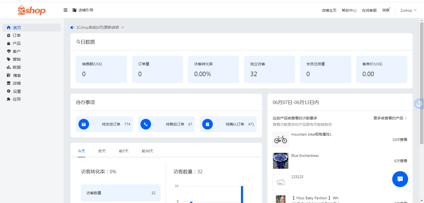Click the 营销 tag icon
Screen dimensions: 424x203
9,59
